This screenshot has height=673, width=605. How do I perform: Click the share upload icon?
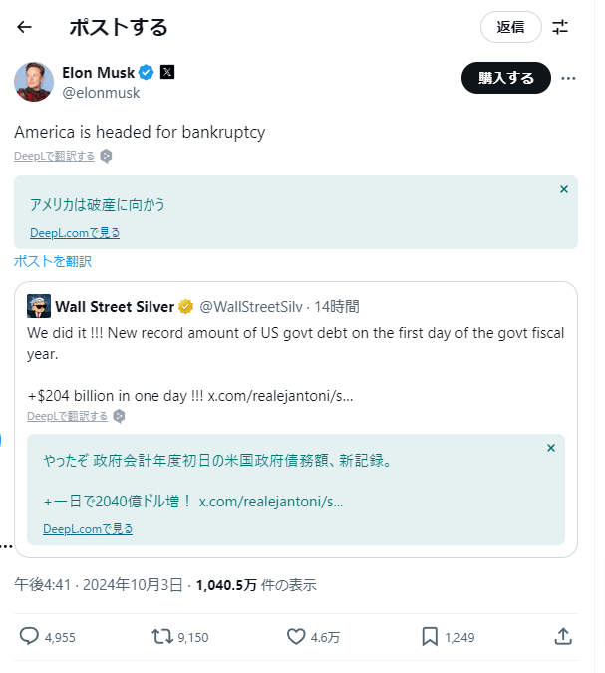(563, 636)
